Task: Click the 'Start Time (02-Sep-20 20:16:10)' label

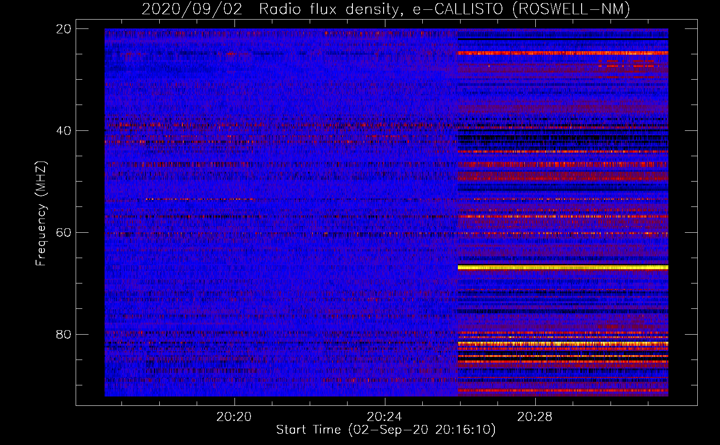Action: click(386, 430)
